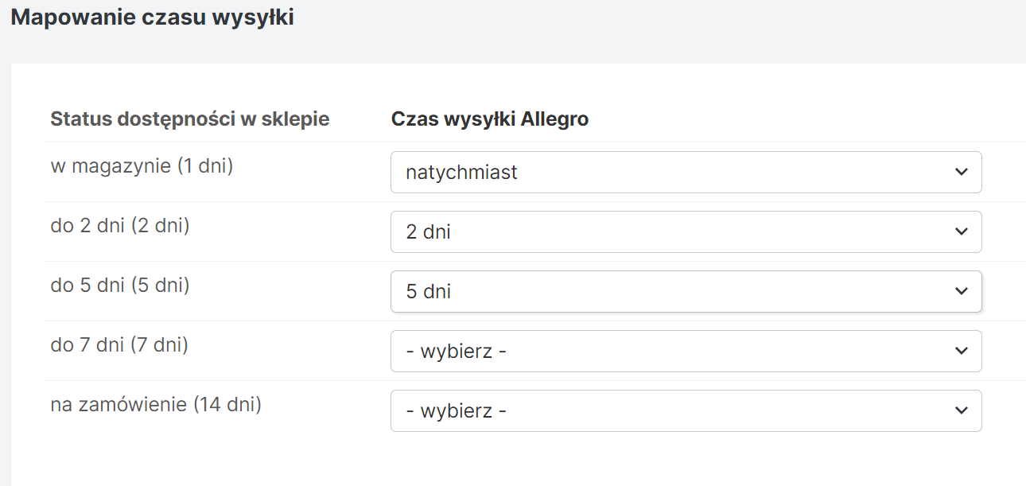Click 'Czas wysyłki Allegro' column header
This screenshot has width=1026, height=486.
click(490, 119)
